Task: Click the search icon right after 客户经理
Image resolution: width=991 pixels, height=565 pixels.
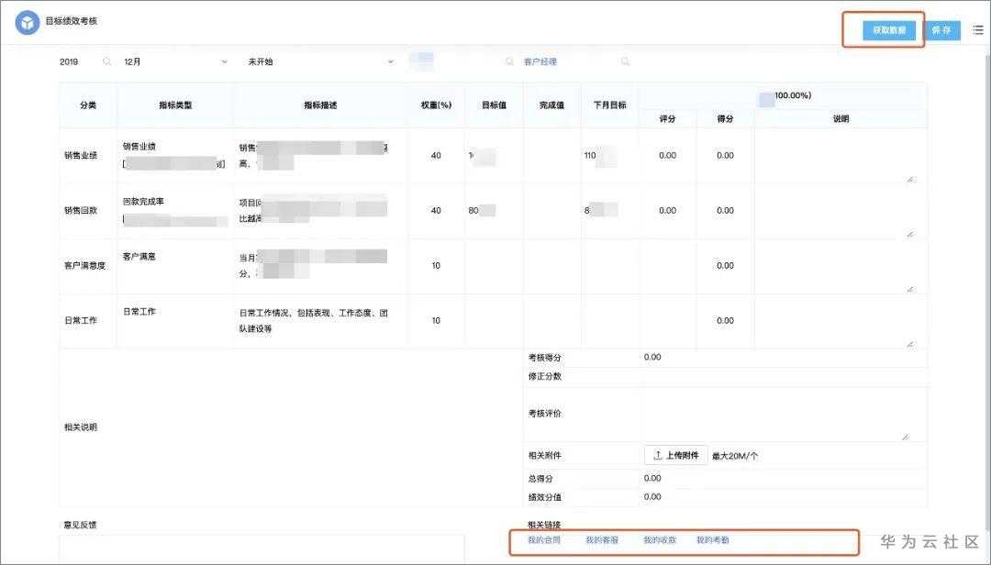Action: pos(625,61)
